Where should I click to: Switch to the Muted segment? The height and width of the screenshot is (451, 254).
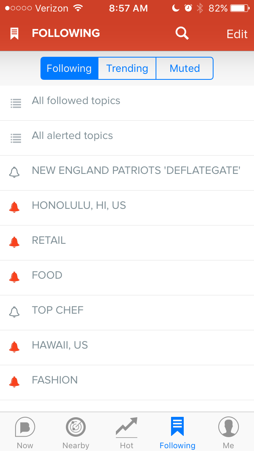185,68
